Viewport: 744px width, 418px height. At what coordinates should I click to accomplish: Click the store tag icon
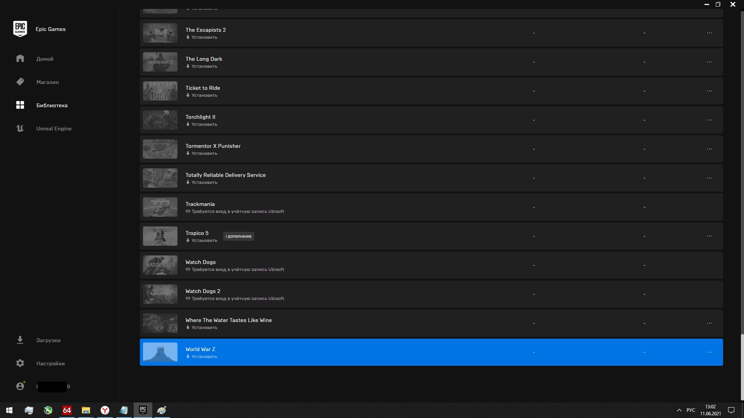tap(20, 82)
